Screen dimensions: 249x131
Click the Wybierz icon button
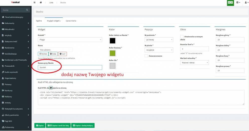[x=43, y=54]
